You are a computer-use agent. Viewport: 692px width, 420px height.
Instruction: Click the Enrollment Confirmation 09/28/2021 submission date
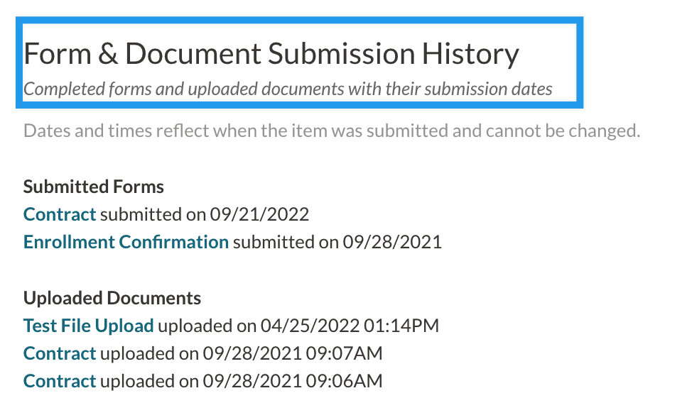click(x=392, y=242)
